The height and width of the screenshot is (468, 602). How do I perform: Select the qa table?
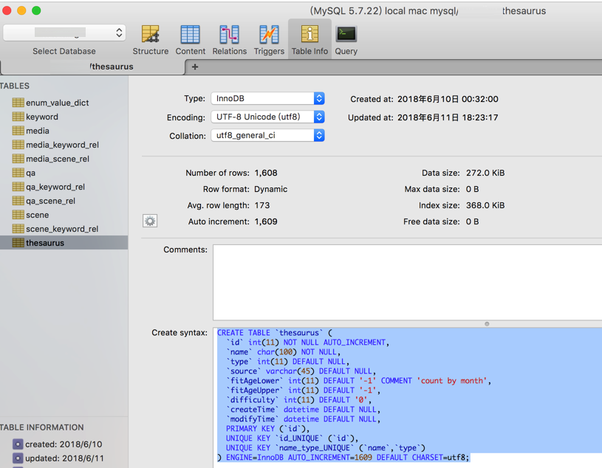pyautogui.click(x=31, y=173)
